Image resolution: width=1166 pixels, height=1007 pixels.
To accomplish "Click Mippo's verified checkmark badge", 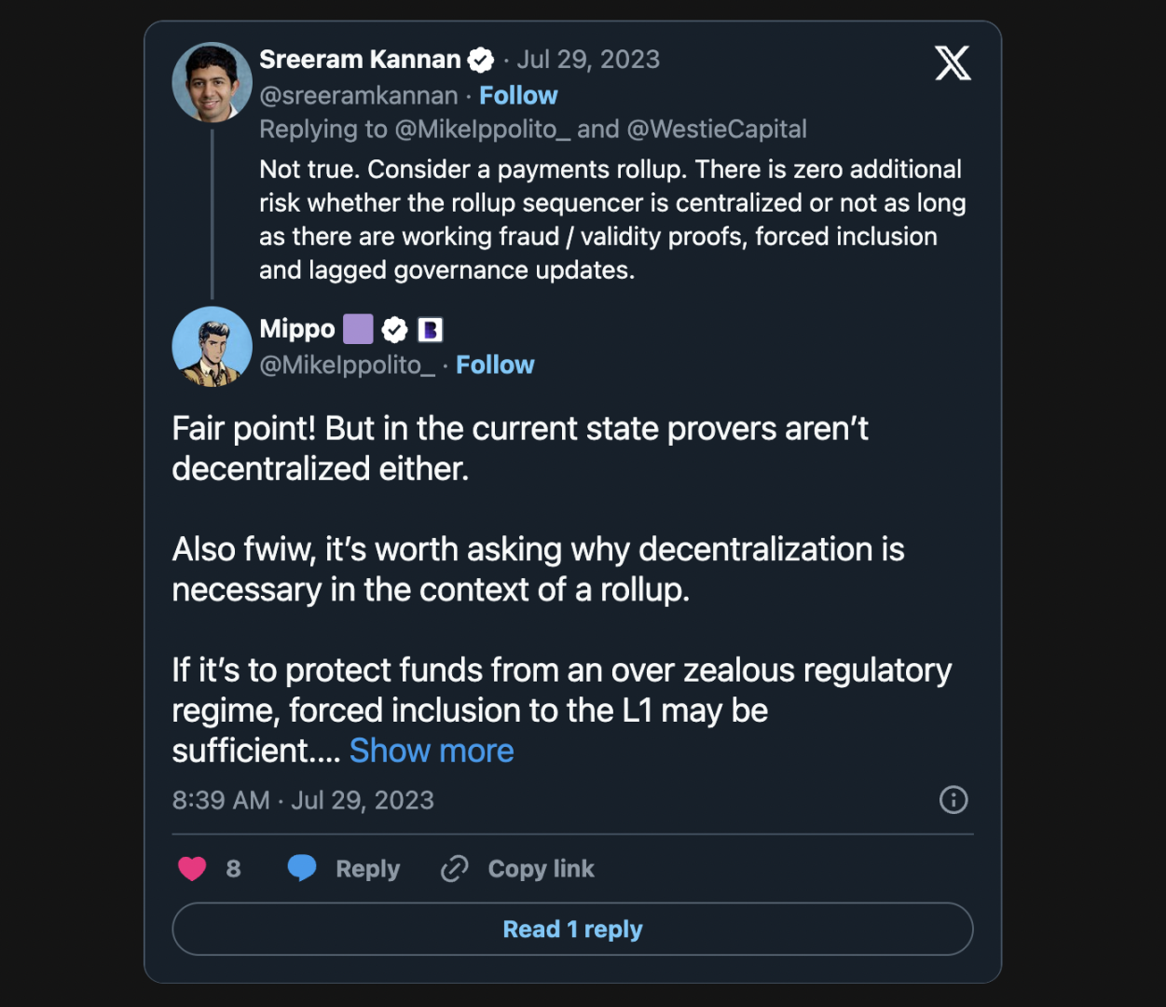I will point(395,329).
